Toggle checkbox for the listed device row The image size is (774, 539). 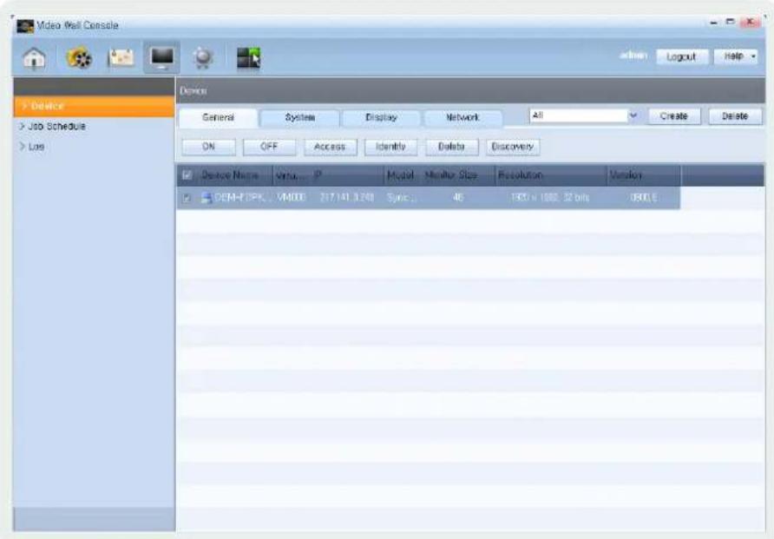186,198
